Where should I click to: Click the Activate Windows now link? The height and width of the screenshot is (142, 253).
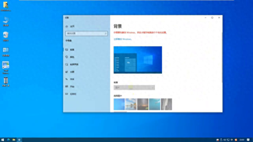point(123,39)
